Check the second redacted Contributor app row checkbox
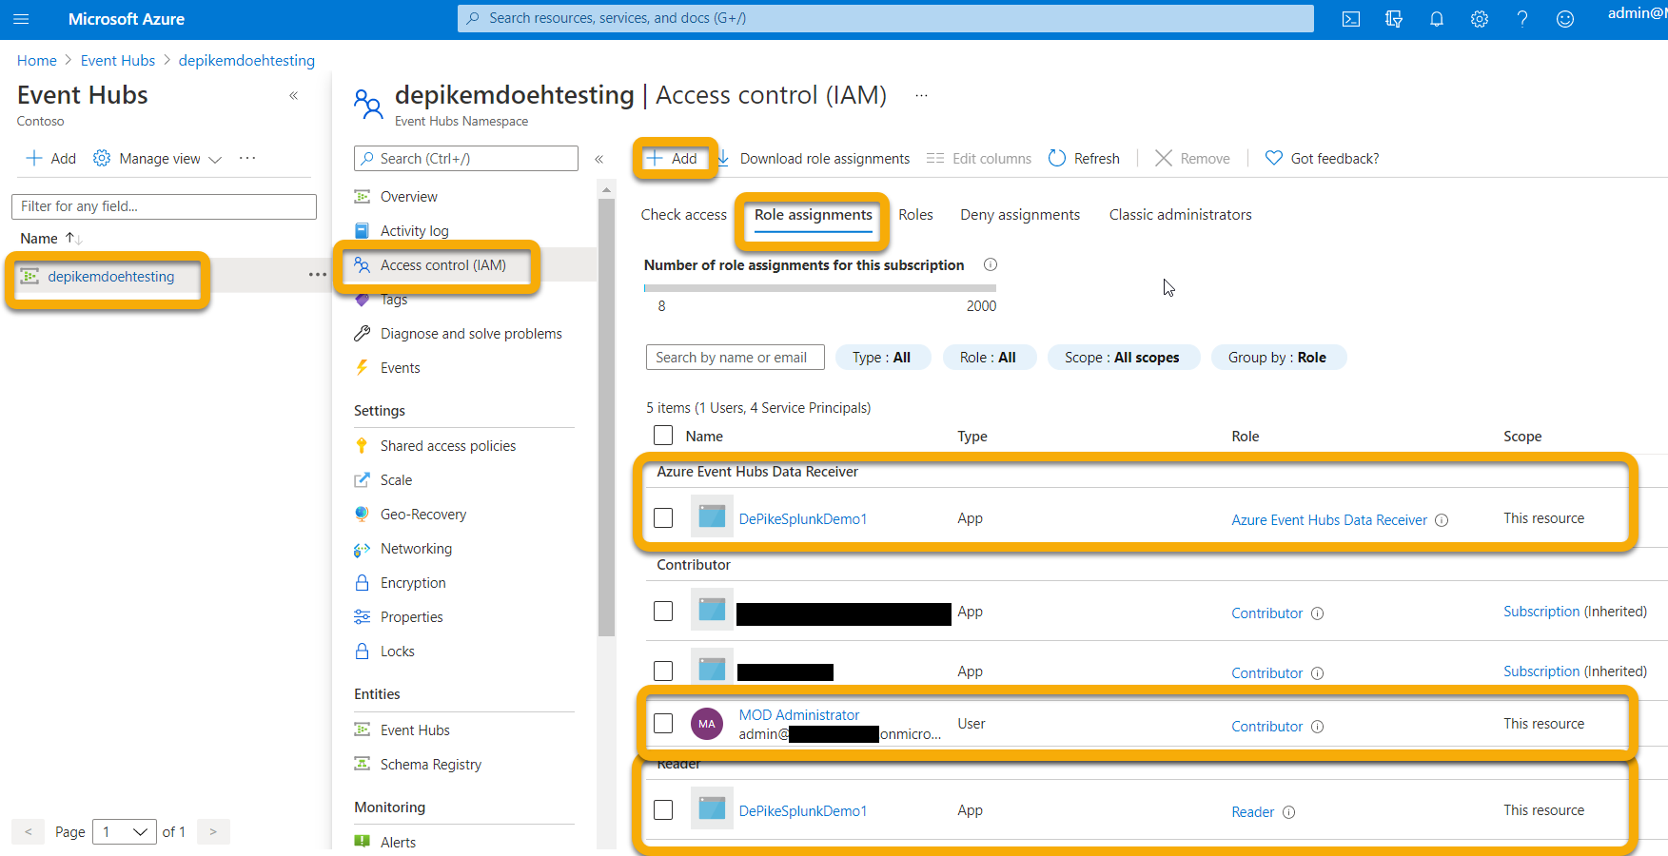 tap(663, 671)
